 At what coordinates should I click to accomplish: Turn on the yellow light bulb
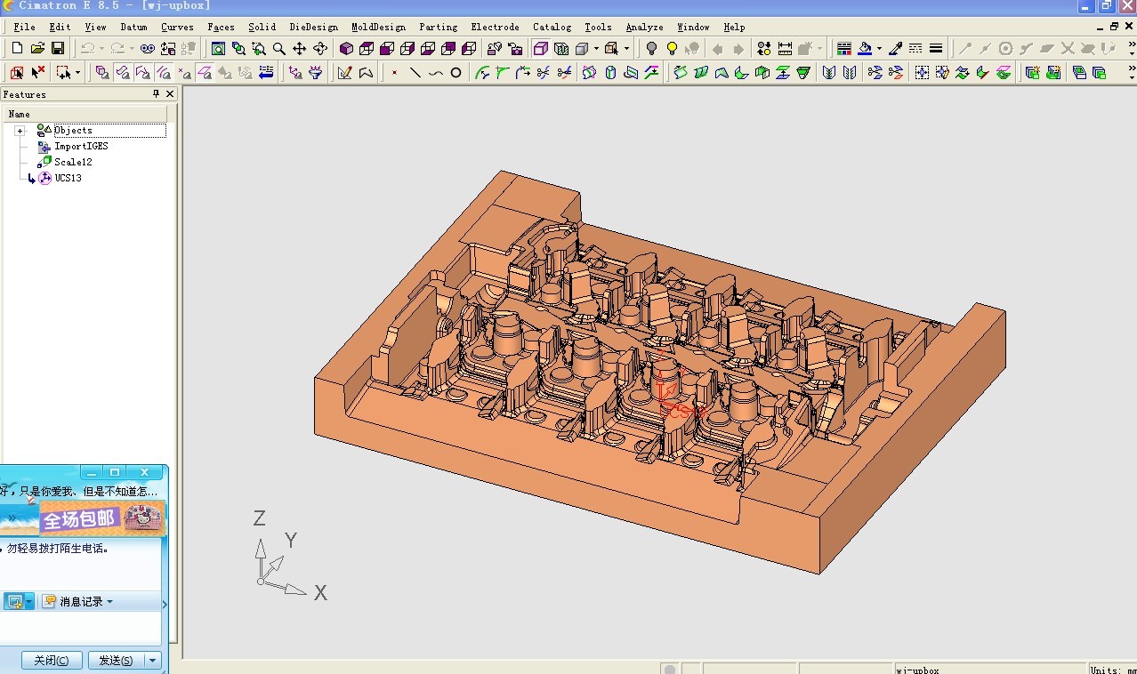coord(672,48)
